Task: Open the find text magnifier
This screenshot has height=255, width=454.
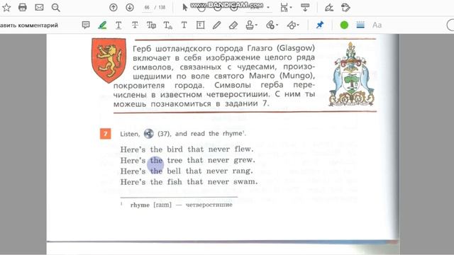Action: pos(55,8)
